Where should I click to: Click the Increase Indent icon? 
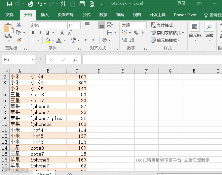94,40
